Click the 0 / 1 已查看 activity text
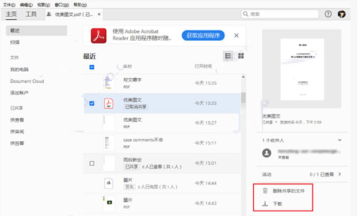Image resolution: width=360 pixels, height=216 pixels. (322, 175)
